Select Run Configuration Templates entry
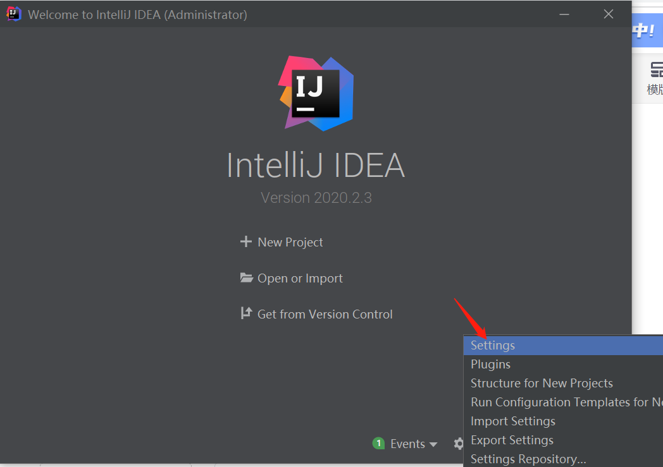Viewport: 663px width, 467px height. click(x=557, y=402)
